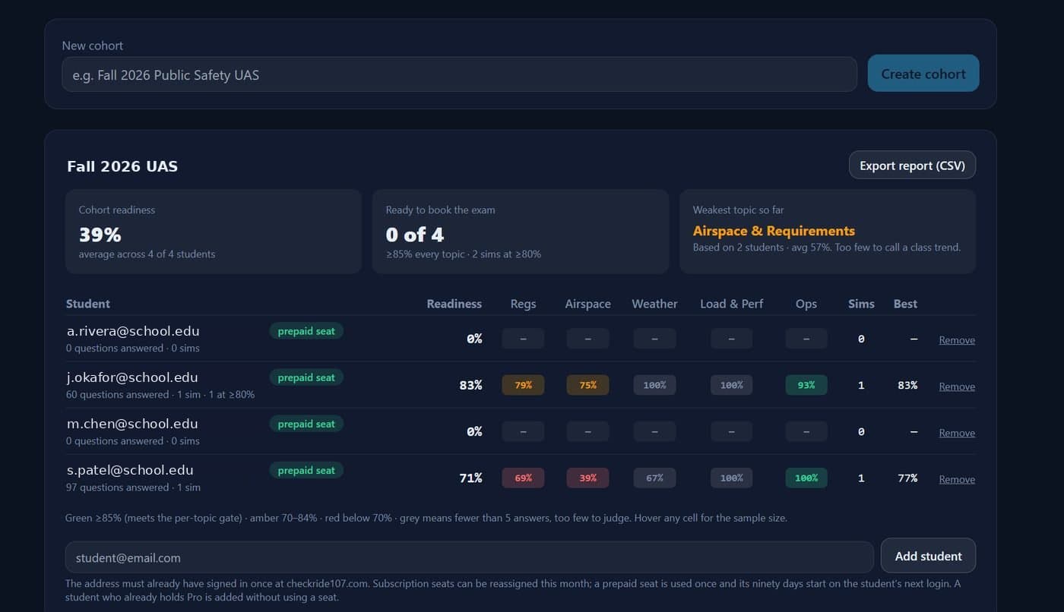Image resolution: width=1064 pixels, height=612 pixels.
Task: Click the New cohort name input field
Action: coord(459,74)
